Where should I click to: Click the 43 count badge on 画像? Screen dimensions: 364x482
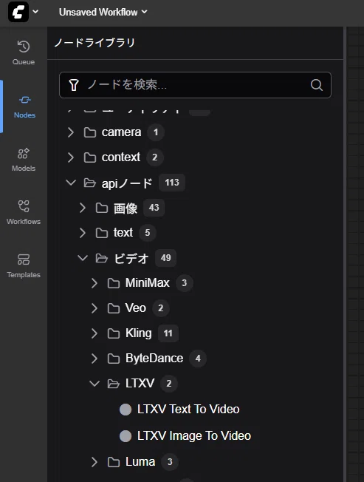pos(154,208)
